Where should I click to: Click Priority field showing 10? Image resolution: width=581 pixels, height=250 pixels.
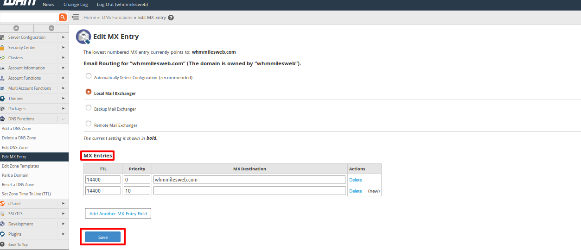[x=137, y=191]
